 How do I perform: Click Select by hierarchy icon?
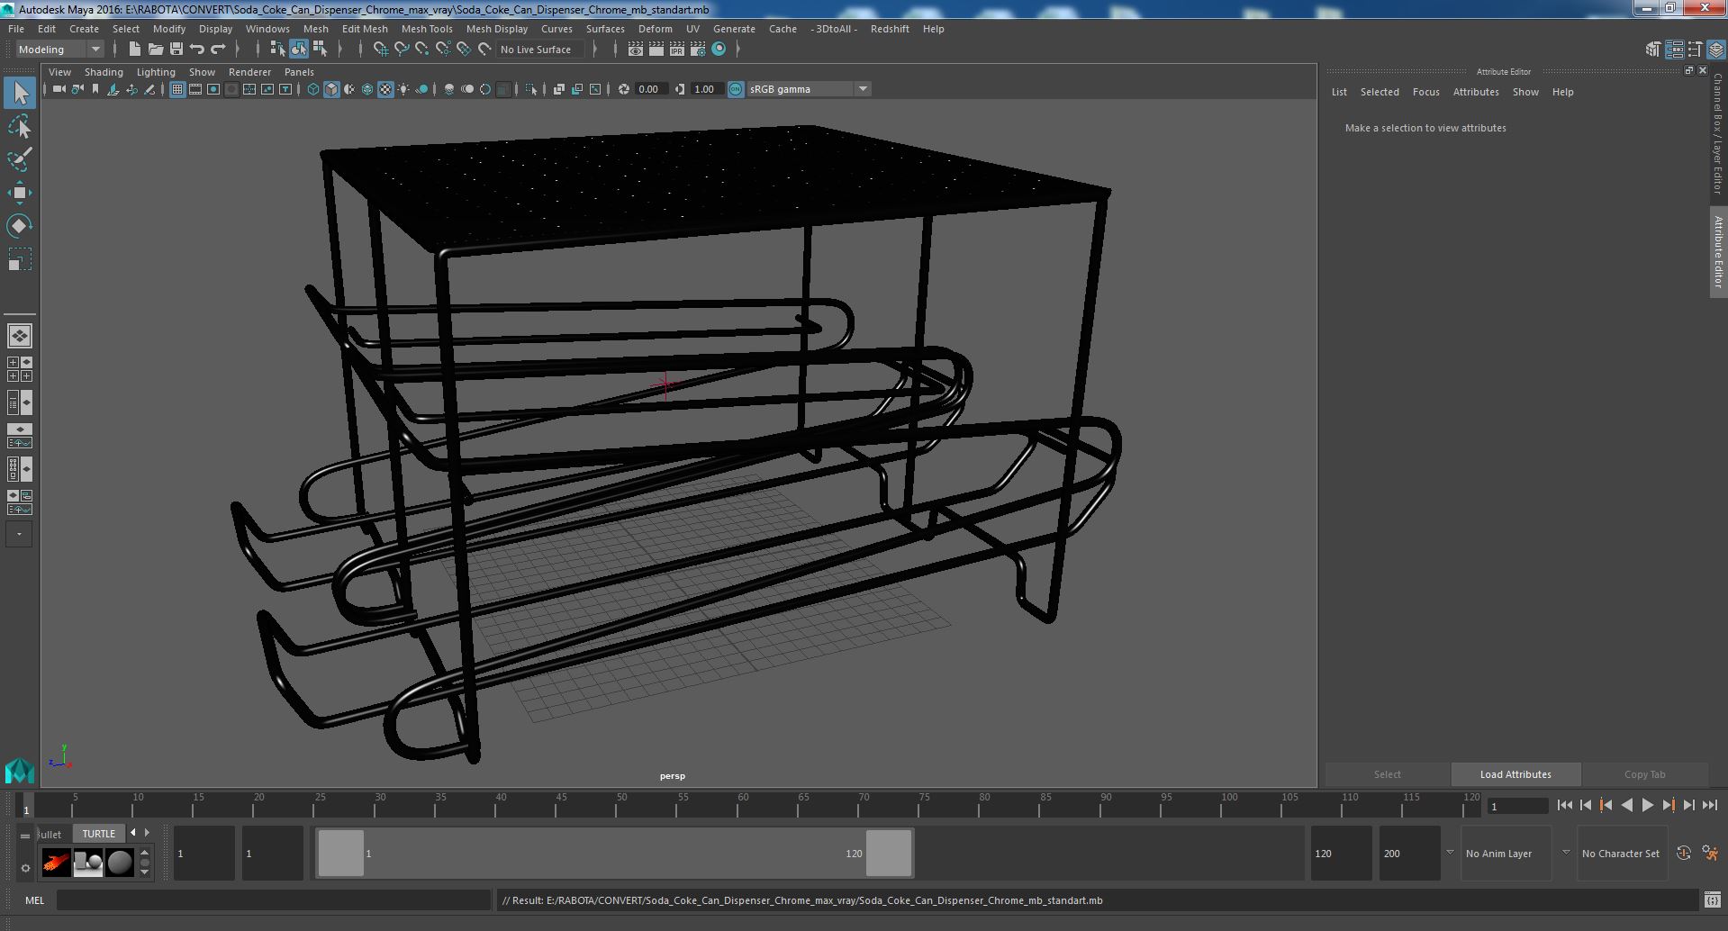pos(277,50)
